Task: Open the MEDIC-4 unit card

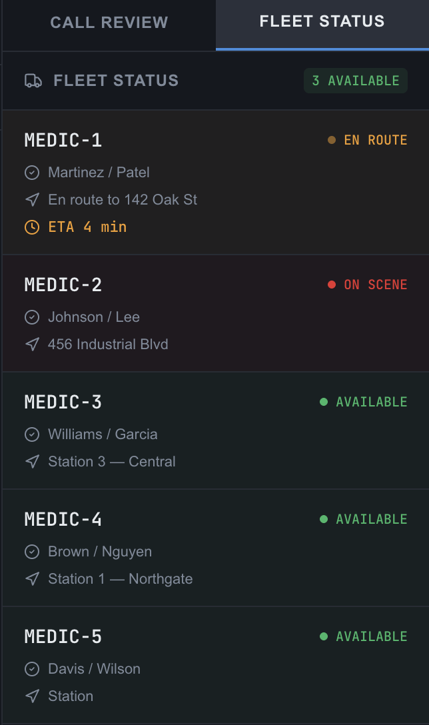Action: tap(216, 548)
